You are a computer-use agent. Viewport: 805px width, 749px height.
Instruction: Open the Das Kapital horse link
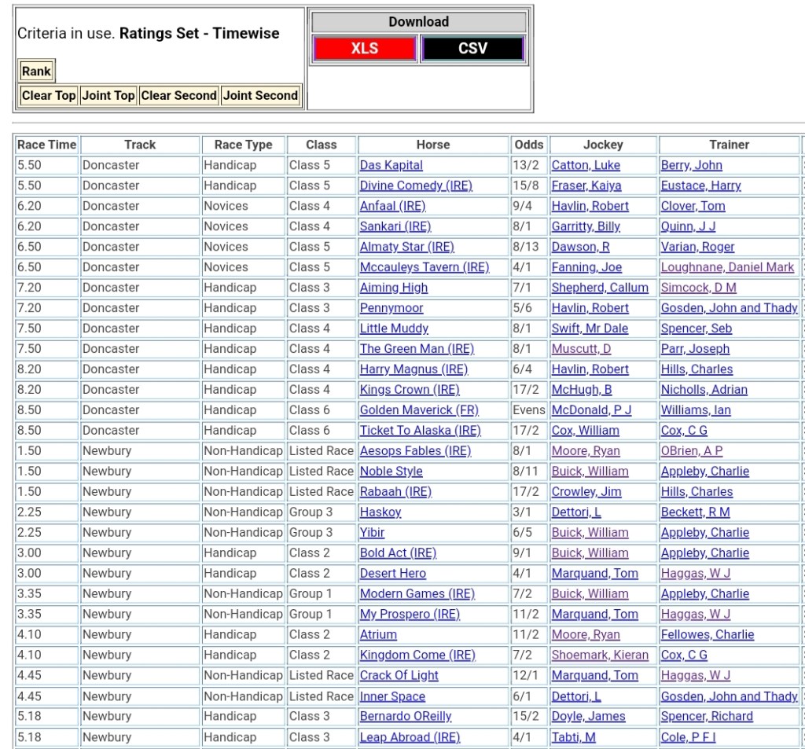(x=391, y=166)
